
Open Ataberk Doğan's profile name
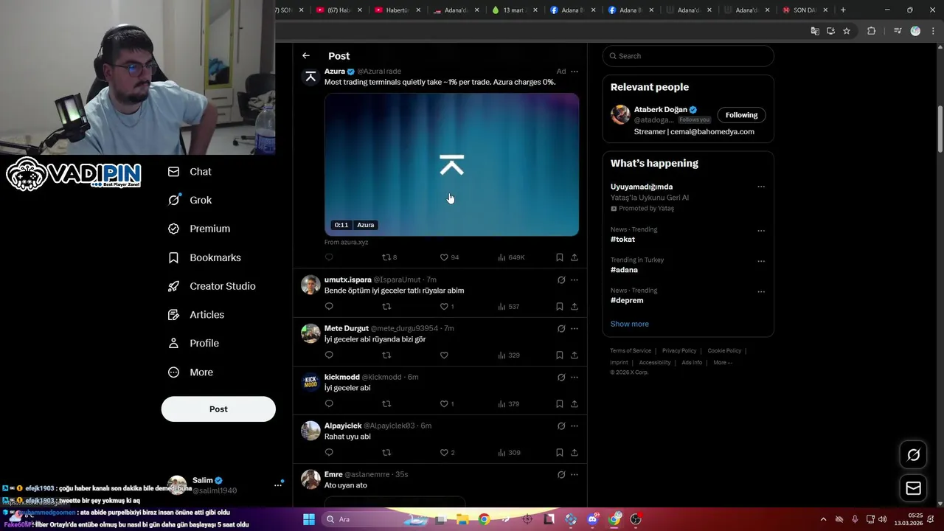point(660,110)
